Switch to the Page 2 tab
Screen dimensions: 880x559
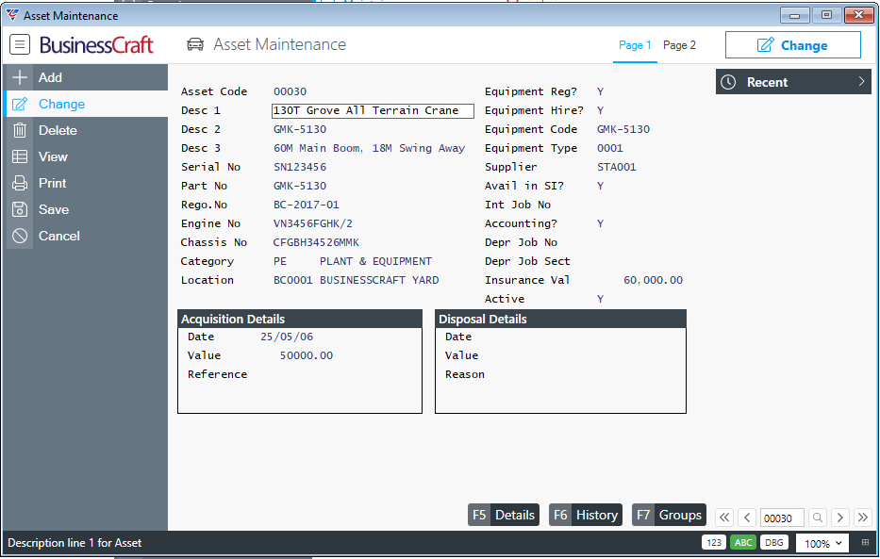(x=679, y=45)
